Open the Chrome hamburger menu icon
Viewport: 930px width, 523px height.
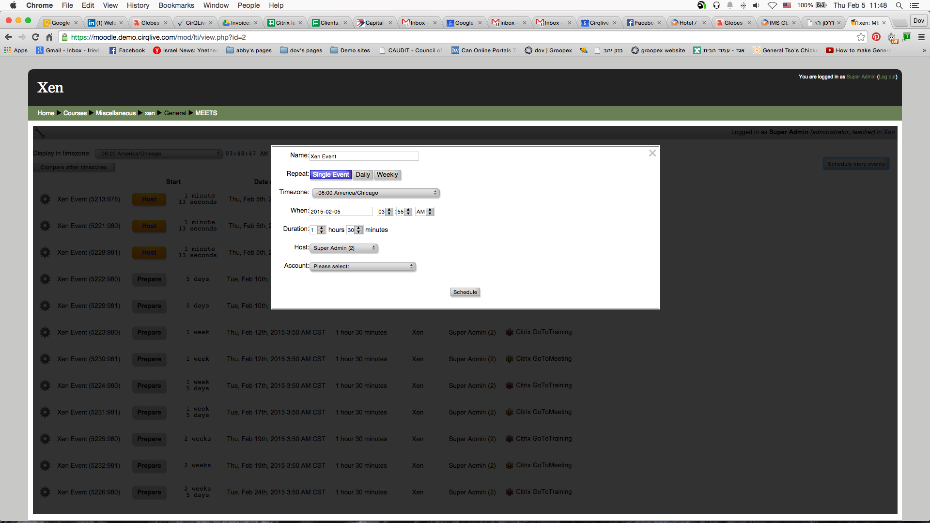(921, 37)
